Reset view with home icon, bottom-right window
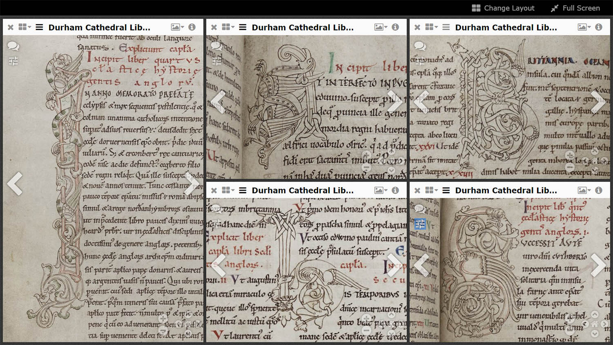Viewport: 613px width, 345px height. (x=595, y=324)
